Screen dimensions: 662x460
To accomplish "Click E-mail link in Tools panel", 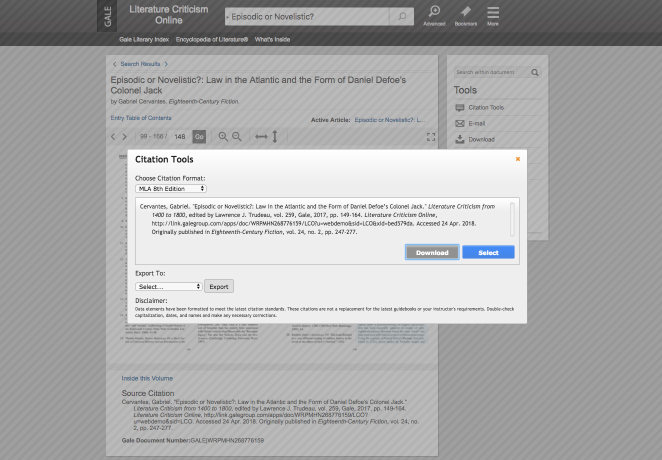I will 476,123.
